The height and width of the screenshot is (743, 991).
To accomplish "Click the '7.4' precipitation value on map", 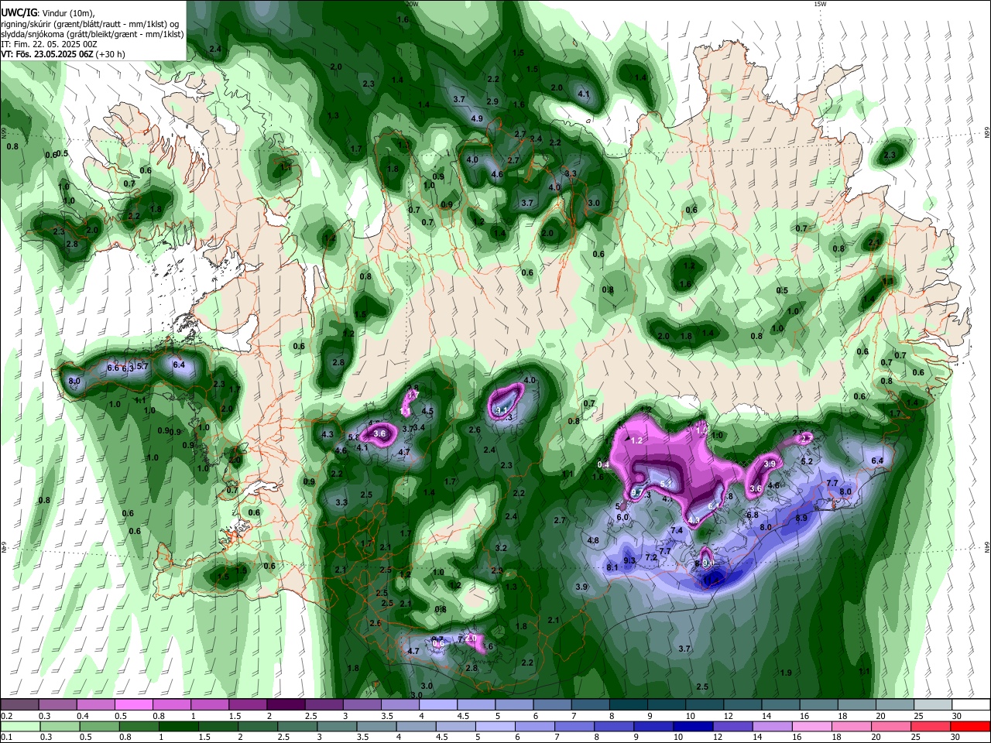I will [677, 530].
